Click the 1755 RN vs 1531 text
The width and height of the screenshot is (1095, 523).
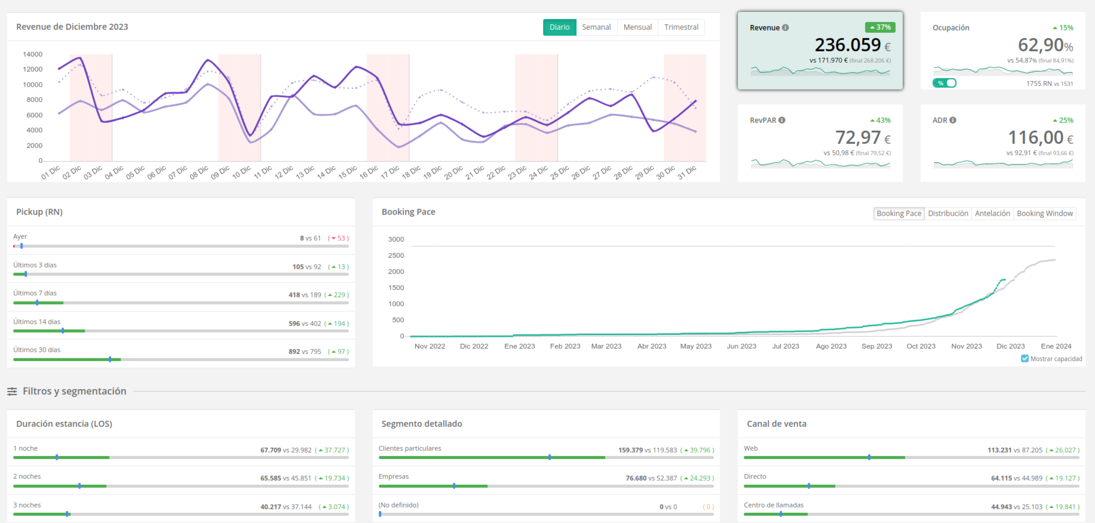[1050, 84]
